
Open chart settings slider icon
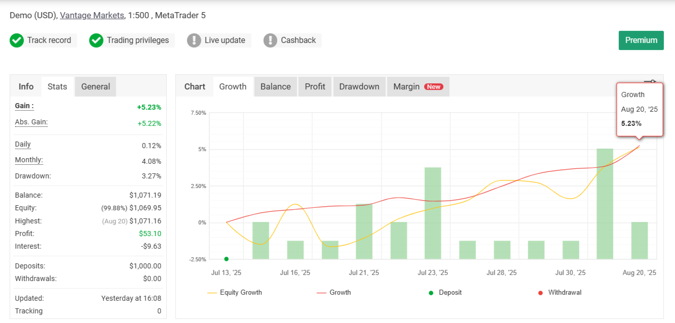click(650, 82)
